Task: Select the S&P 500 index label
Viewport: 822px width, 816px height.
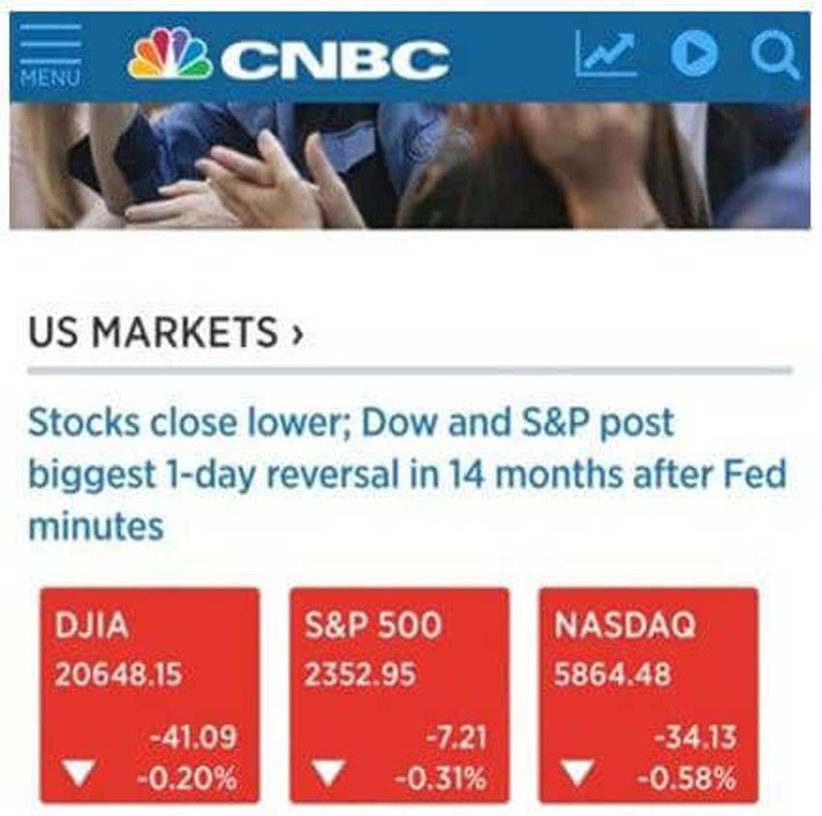Action: (x=373, y=625)
